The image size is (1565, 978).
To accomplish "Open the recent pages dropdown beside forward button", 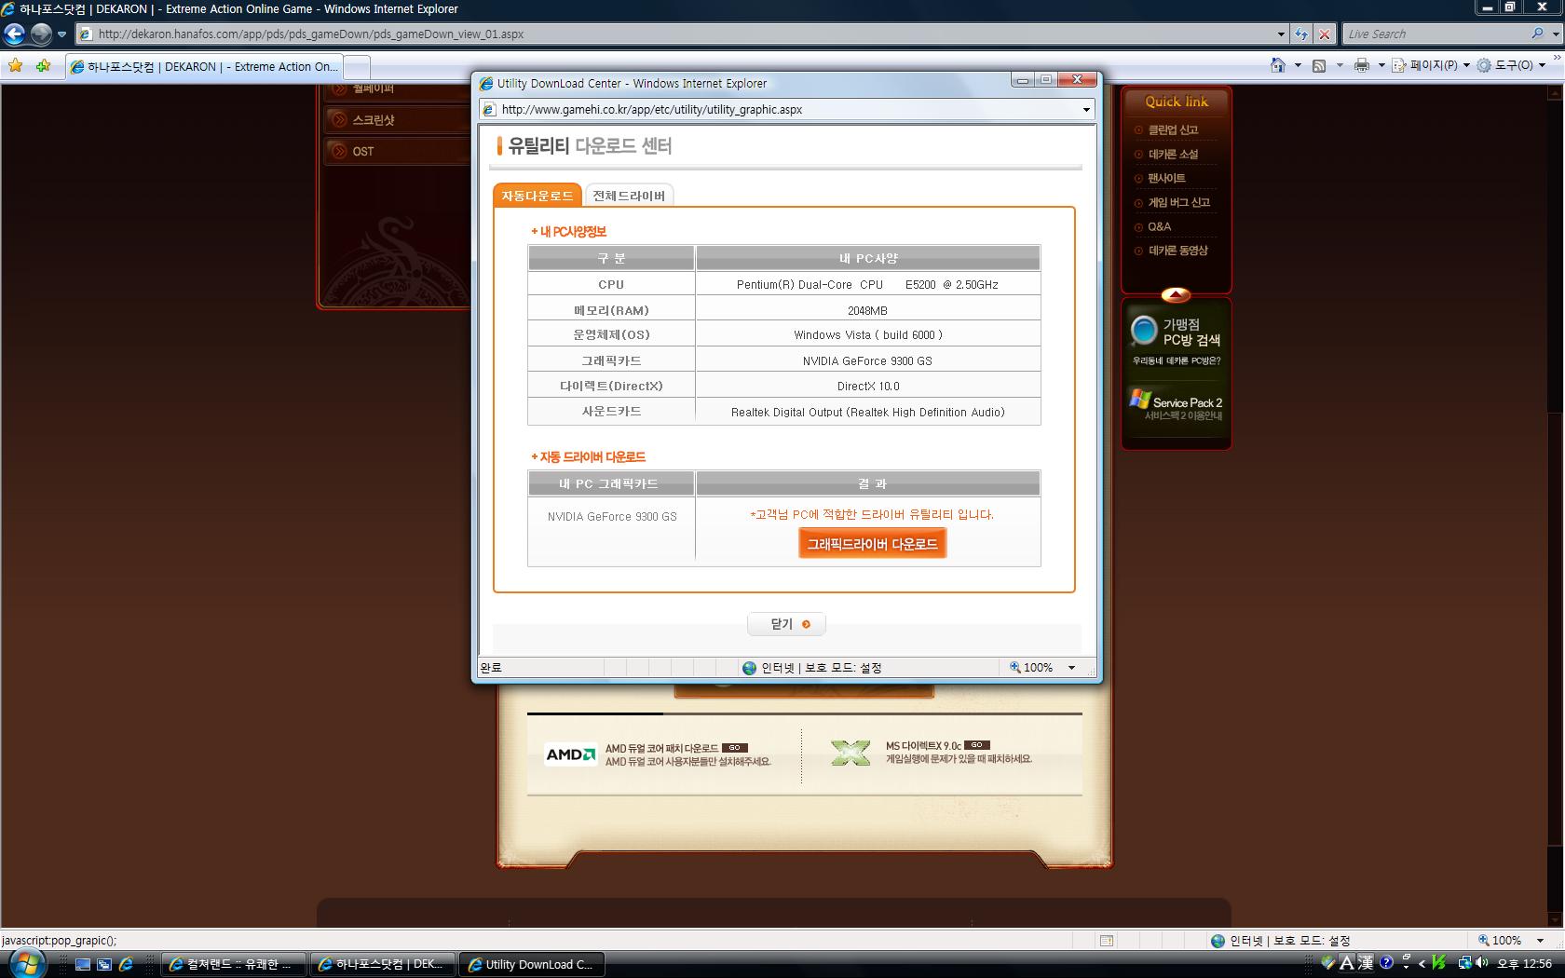I will 61,34.
